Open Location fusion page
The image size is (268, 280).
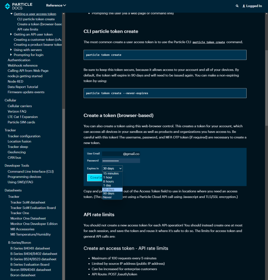coord(19,141)
